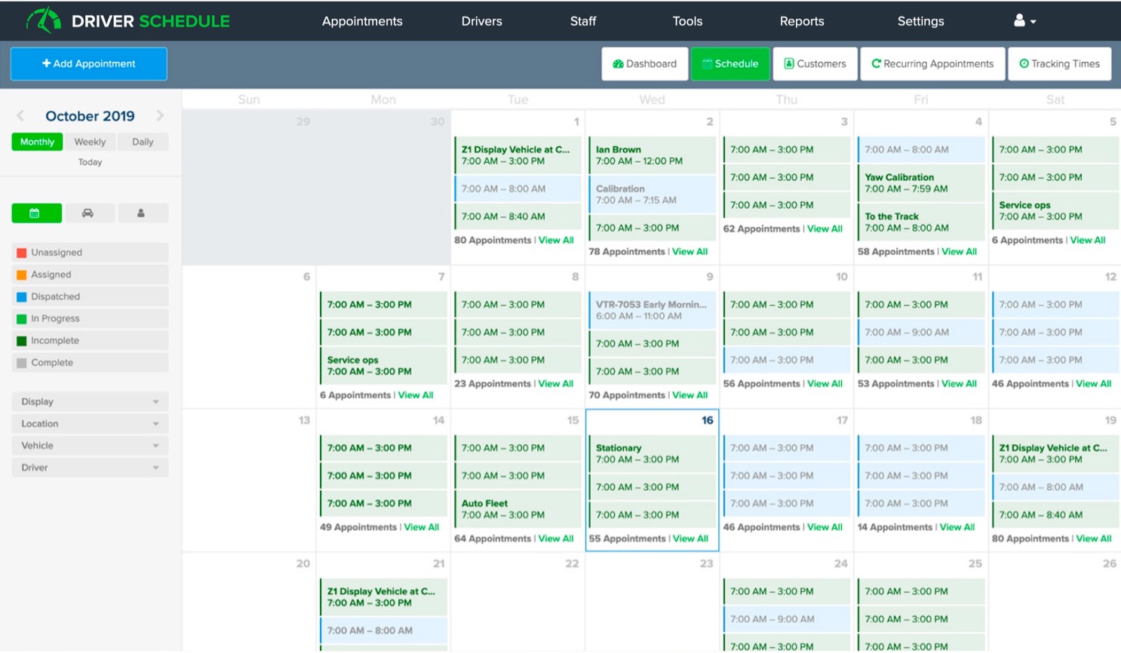Click the Driver Schedule speedometer logo
Viewport: 1121px width, 653px height.
point(44,20)
